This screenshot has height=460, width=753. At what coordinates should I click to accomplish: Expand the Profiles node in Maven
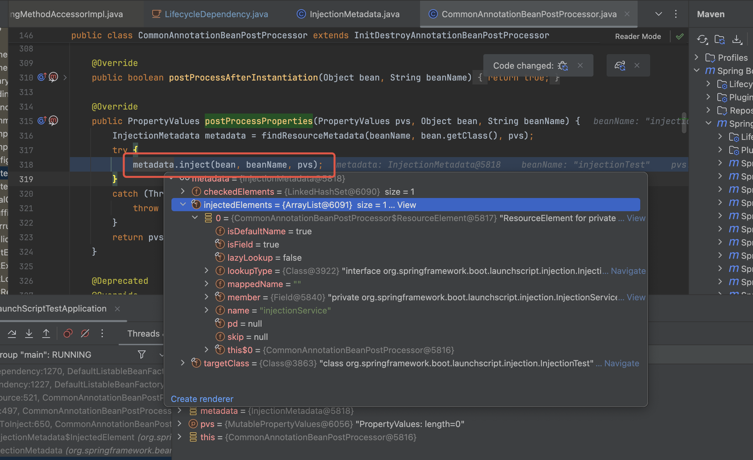click(x=696, y=57)
